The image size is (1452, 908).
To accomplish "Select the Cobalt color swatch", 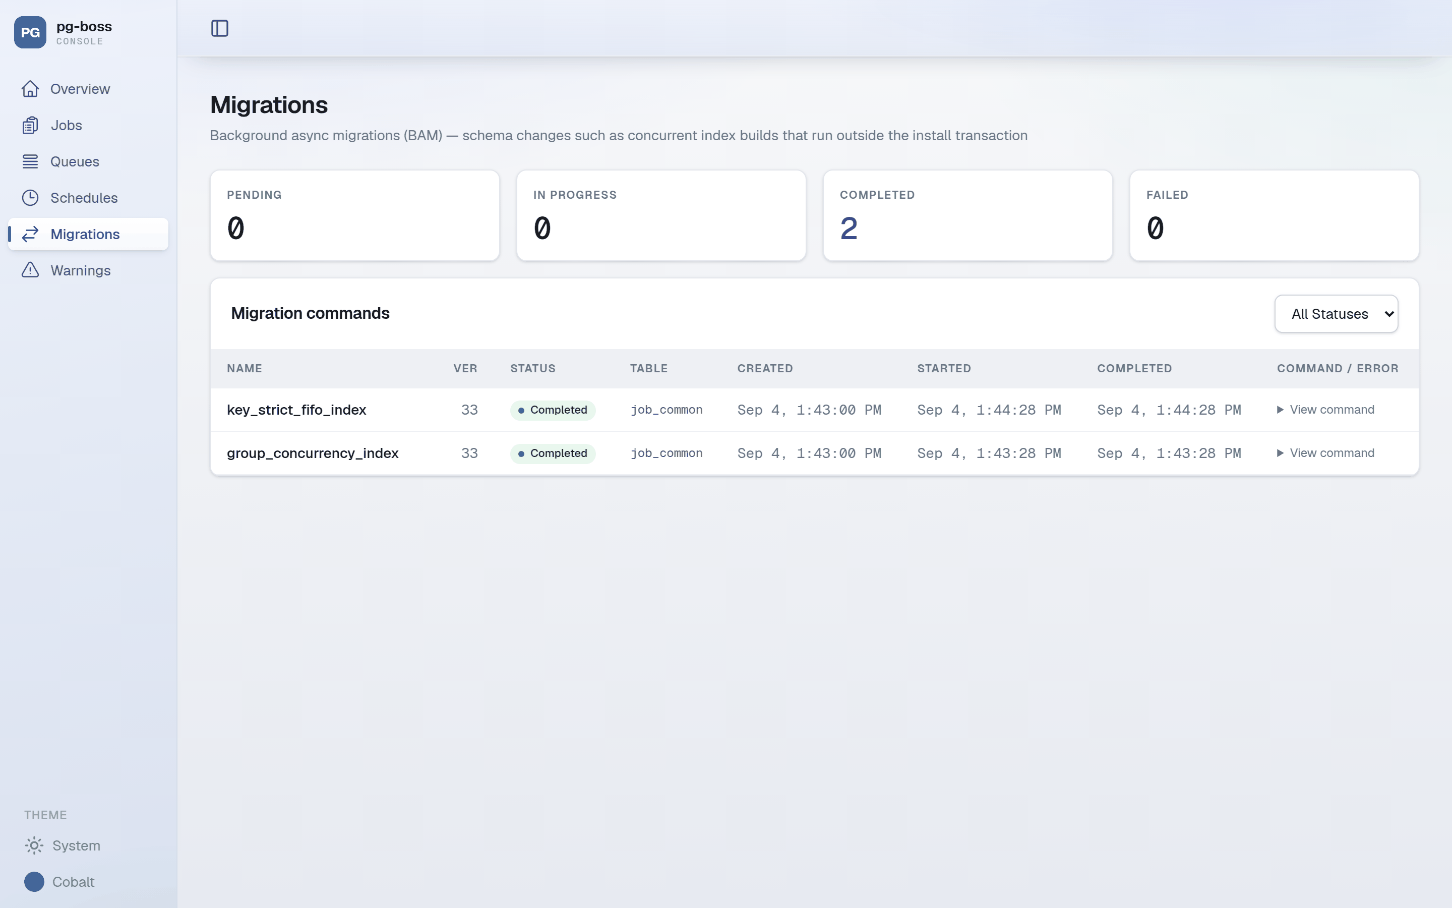I will tap(34, 882).
